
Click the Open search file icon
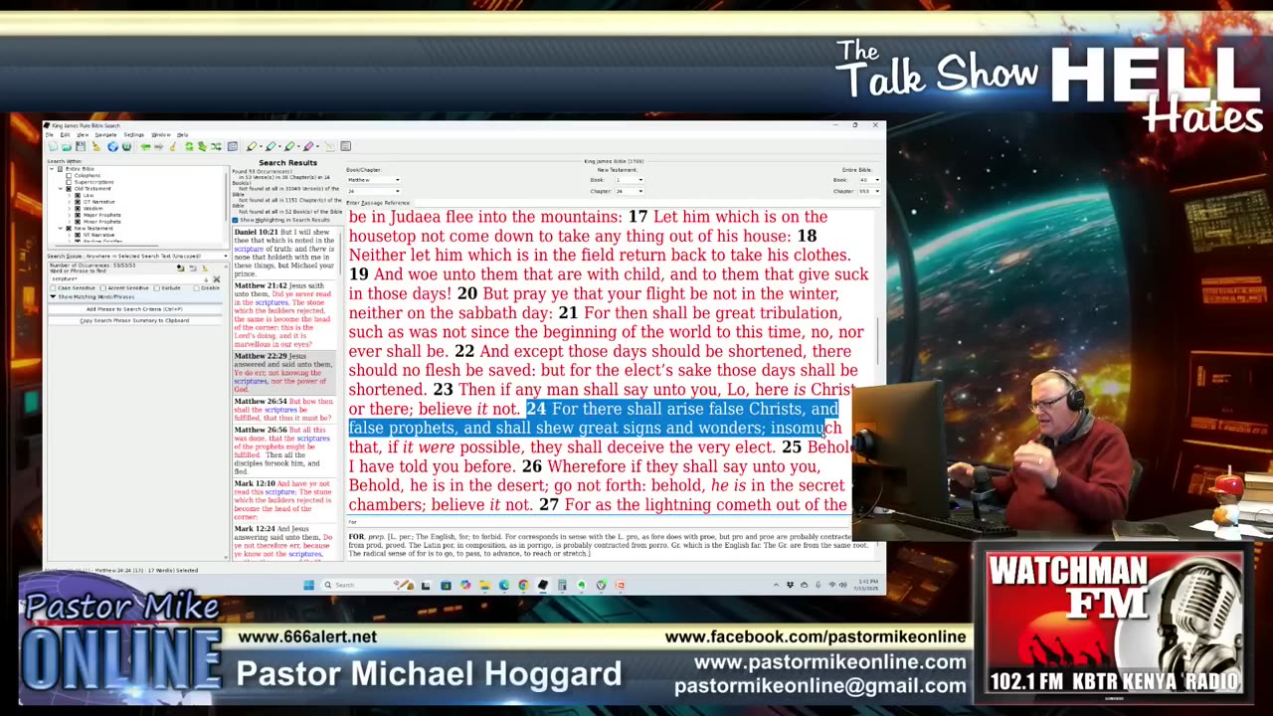[67, 146]
